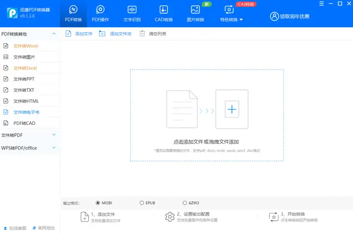Click the 添加文件夹 add-folder icon
This screenshot has width=353, height=234.
point(102,34)
